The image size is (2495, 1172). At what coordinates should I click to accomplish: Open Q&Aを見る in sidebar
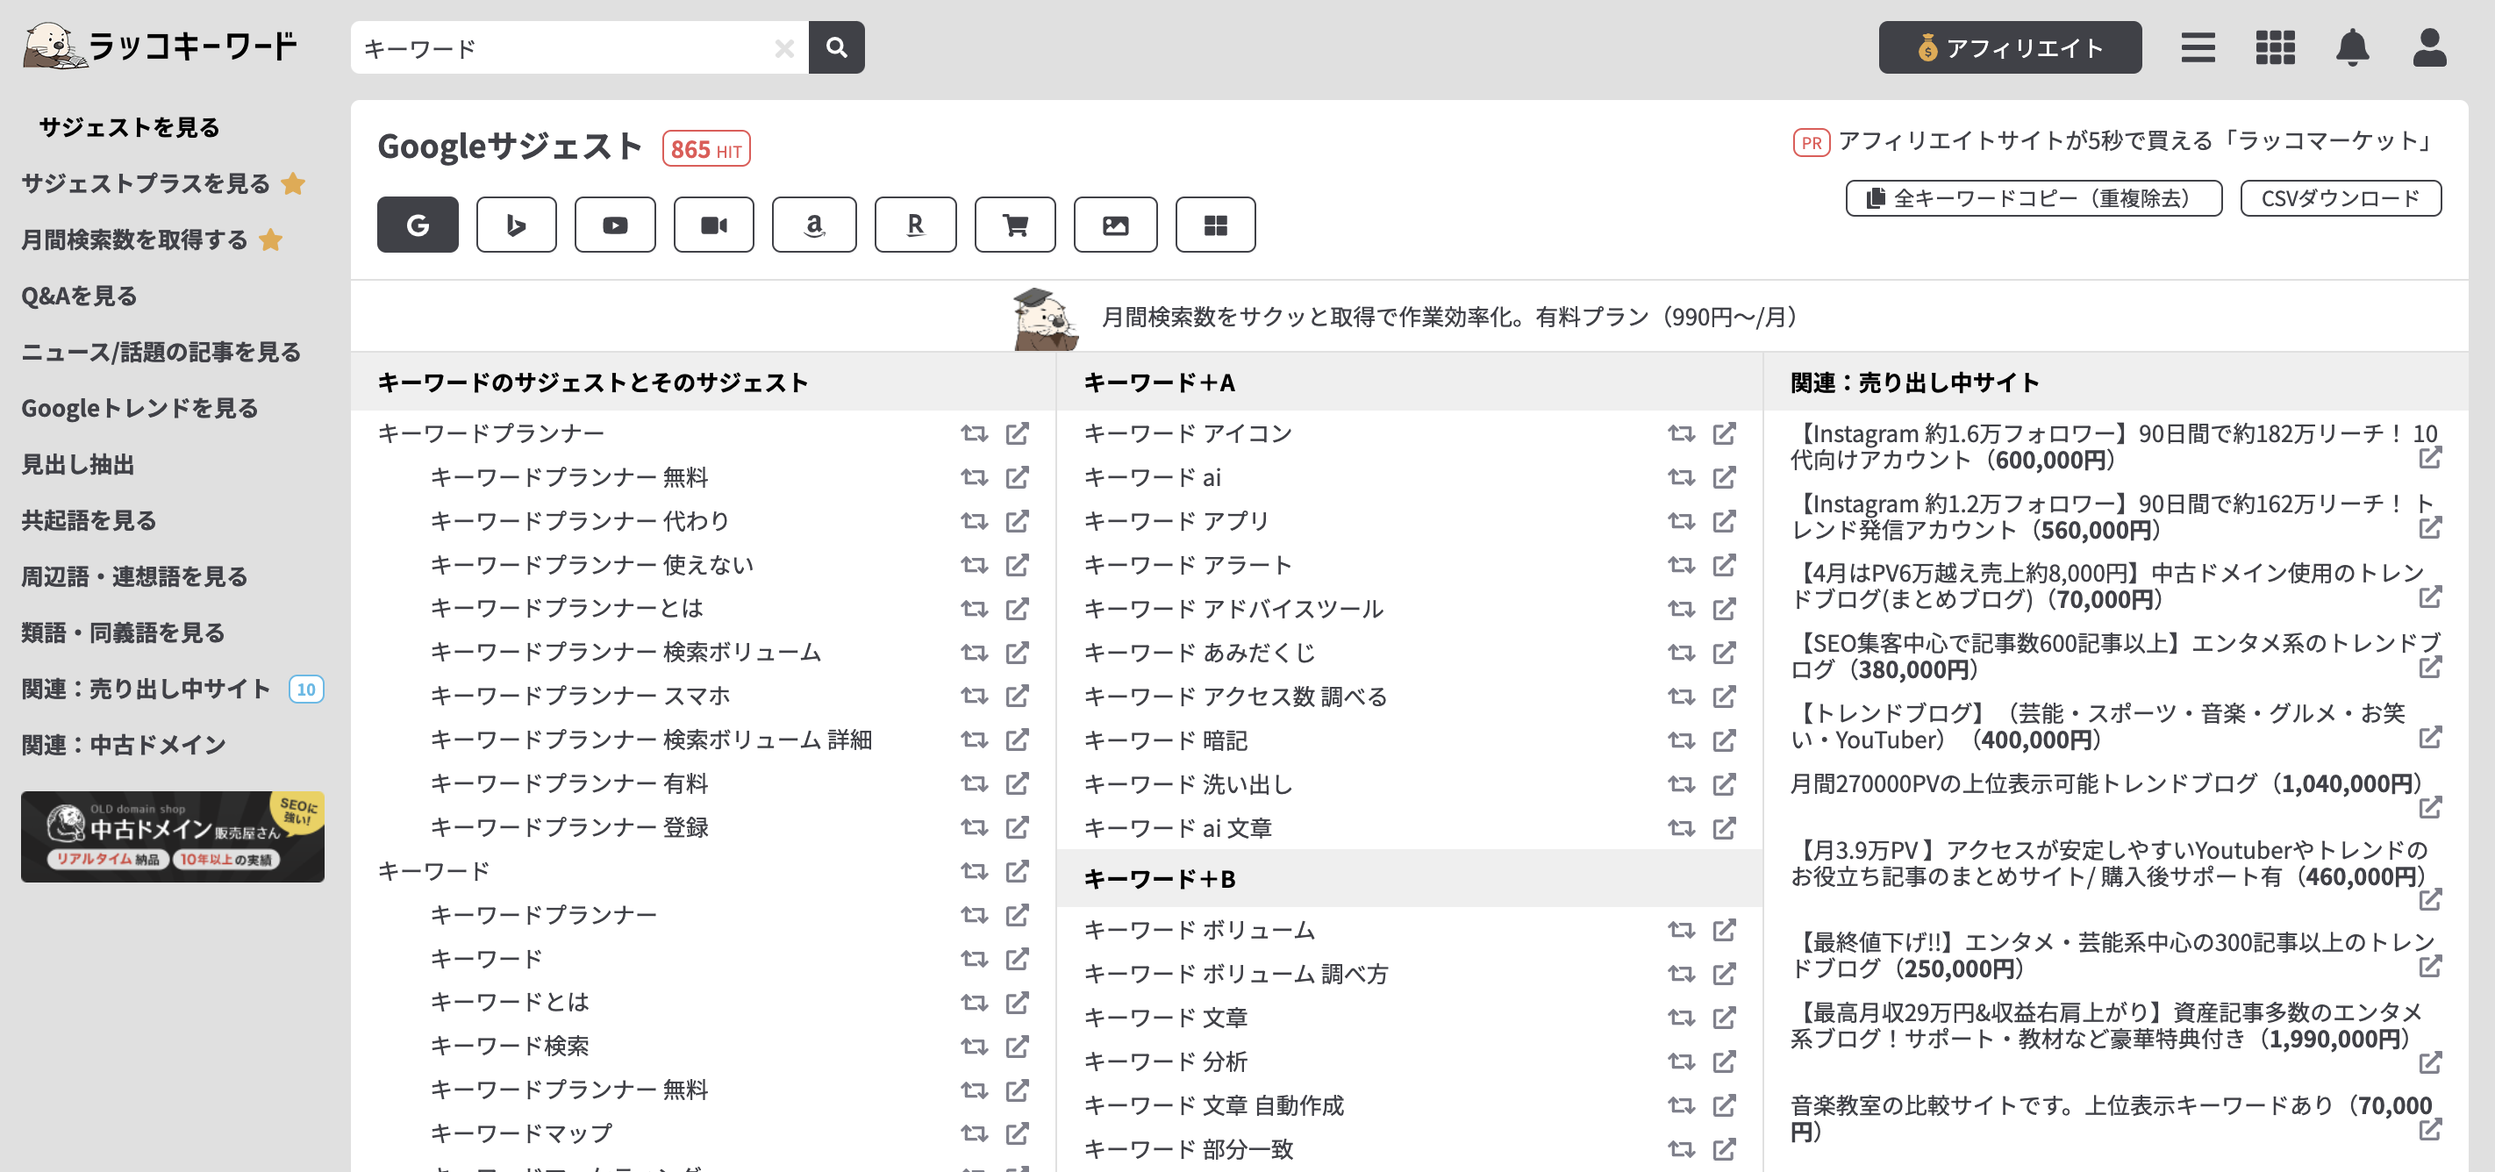click(80, 296)
